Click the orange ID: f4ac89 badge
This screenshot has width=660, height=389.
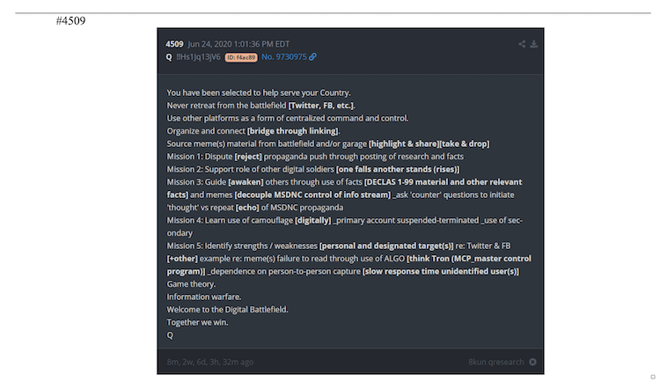pyautogui.click(x=241, y=57)
